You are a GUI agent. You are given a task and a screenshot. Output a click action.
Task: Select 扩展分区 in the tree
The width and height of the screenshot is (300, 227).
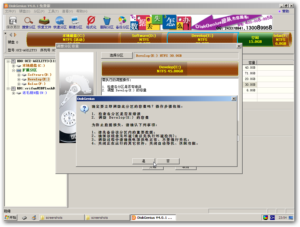click(30, 70)
